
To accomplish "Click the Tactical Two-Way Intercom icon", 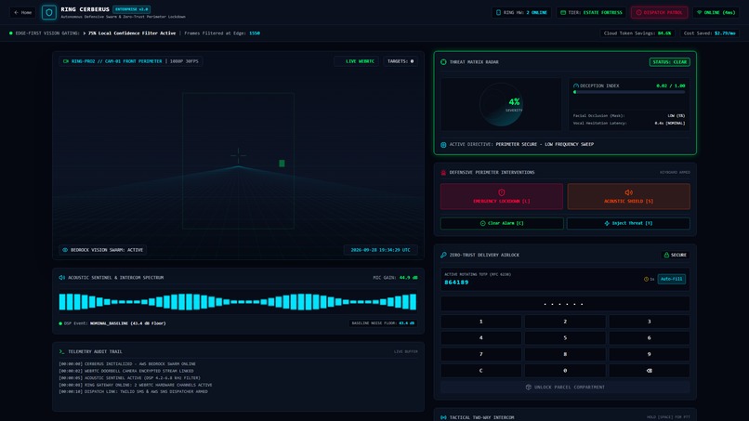I will (x=443, y=417).
